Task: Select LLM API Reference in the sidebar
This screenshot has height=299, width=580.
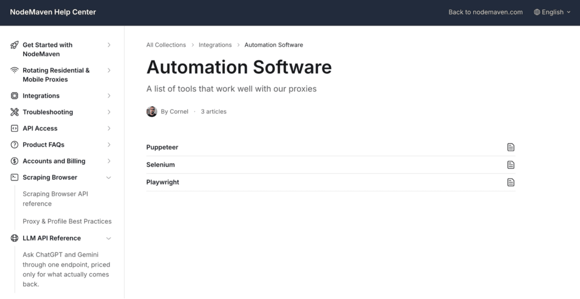Action: [52, 238]
